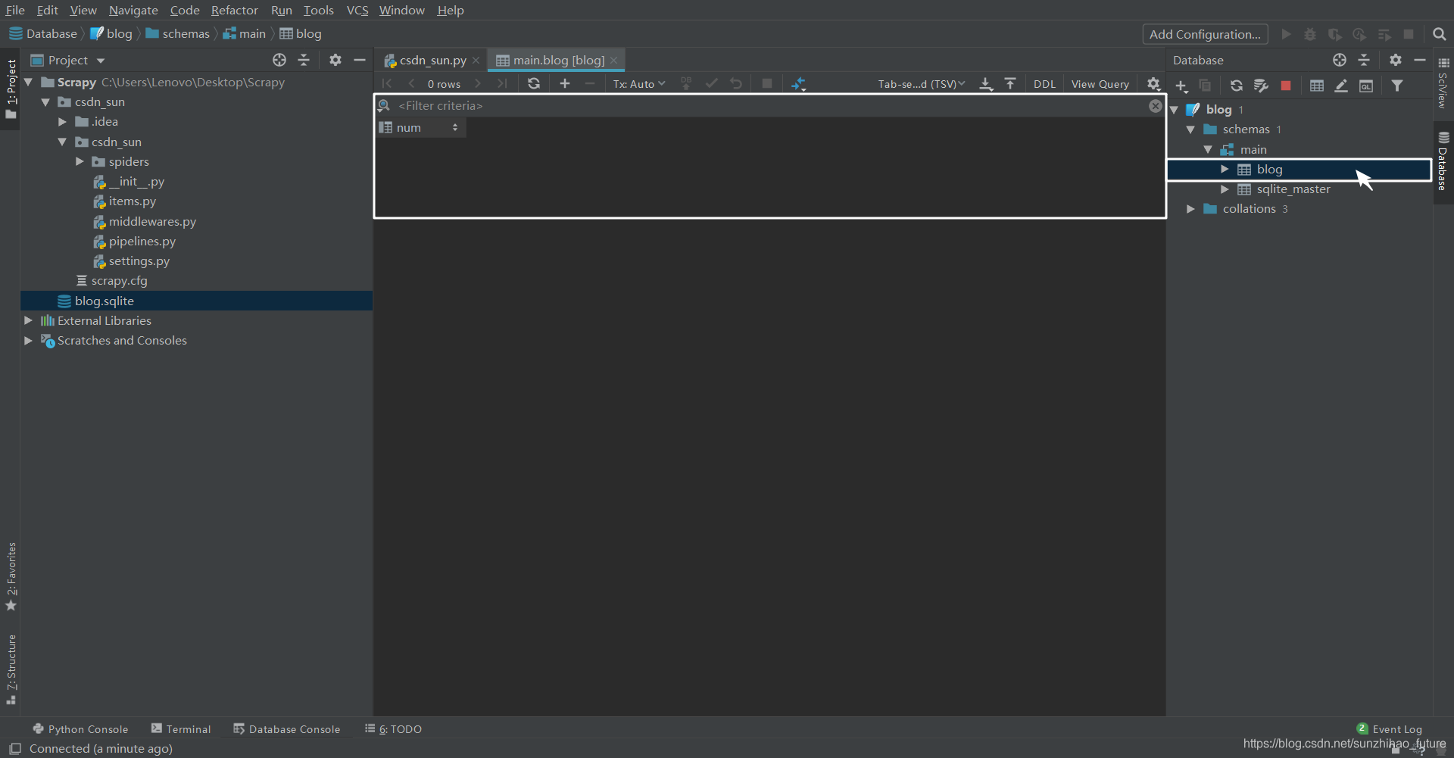Click the DDL button

[x=1044, y=84]
